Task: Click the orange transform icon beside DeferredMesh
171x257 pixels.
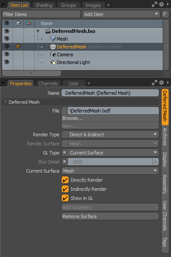Action: coord(18,46)
